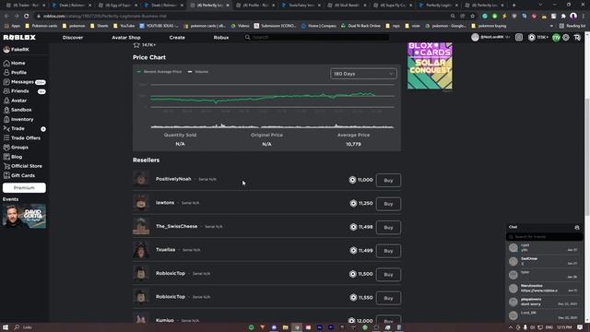The image size is (590, 332).
Task: Click the Resellers heading
Action: (x=146, y=160)
